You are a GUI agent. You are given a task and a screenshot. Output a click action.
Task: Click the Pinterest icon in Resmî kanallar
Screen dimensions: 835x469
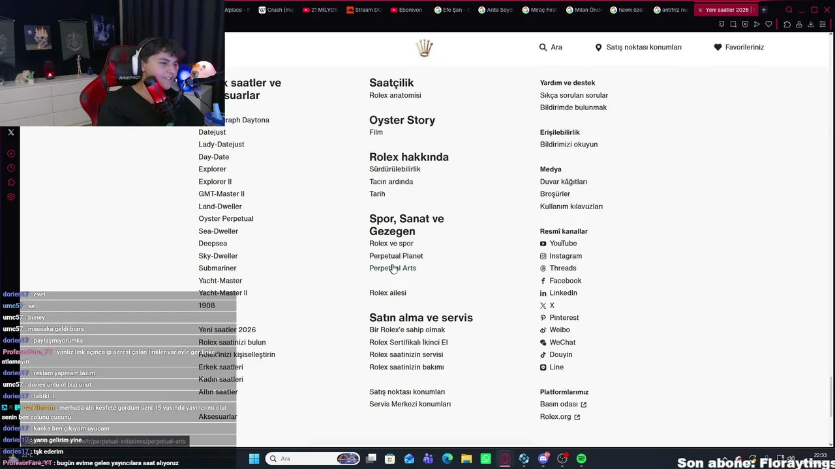click(x=543, y=318)
